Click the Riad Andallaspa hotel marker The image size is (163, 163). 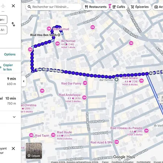(x=84, y=97)
